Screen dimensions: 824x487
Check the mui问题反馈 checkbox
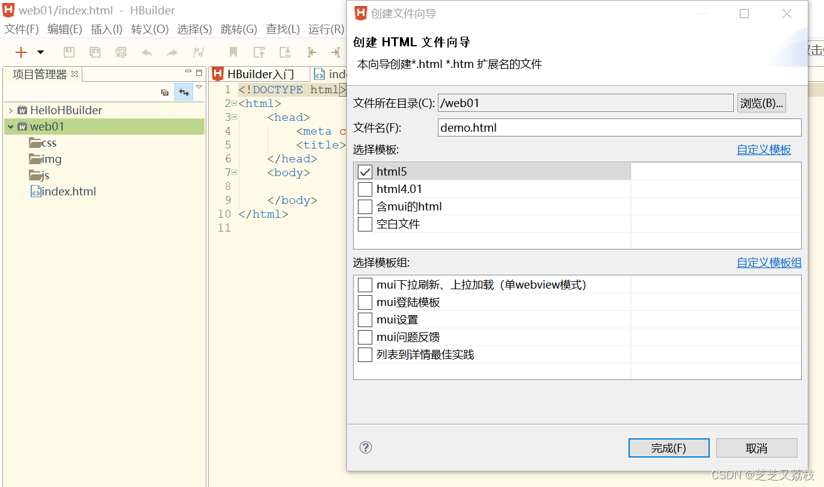click(365, 337)
